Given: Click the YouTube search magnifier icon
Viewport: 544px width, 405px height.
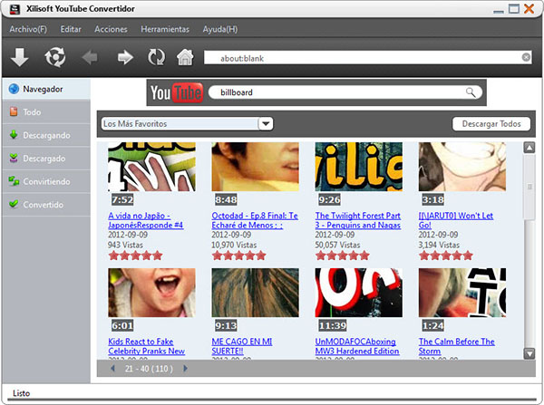Looking at the screenshot, I should click(x=471, y=92).
